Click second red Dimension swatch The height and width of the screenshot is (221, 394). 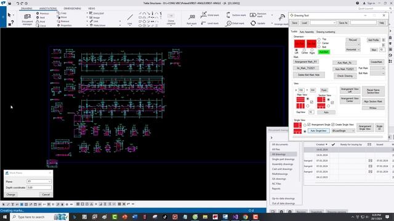point(312,44)
